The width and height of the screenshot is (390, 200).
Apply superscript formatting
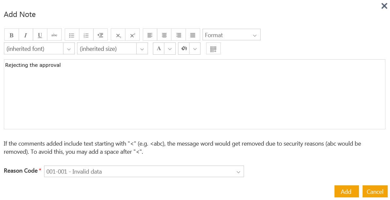[133, 35]
